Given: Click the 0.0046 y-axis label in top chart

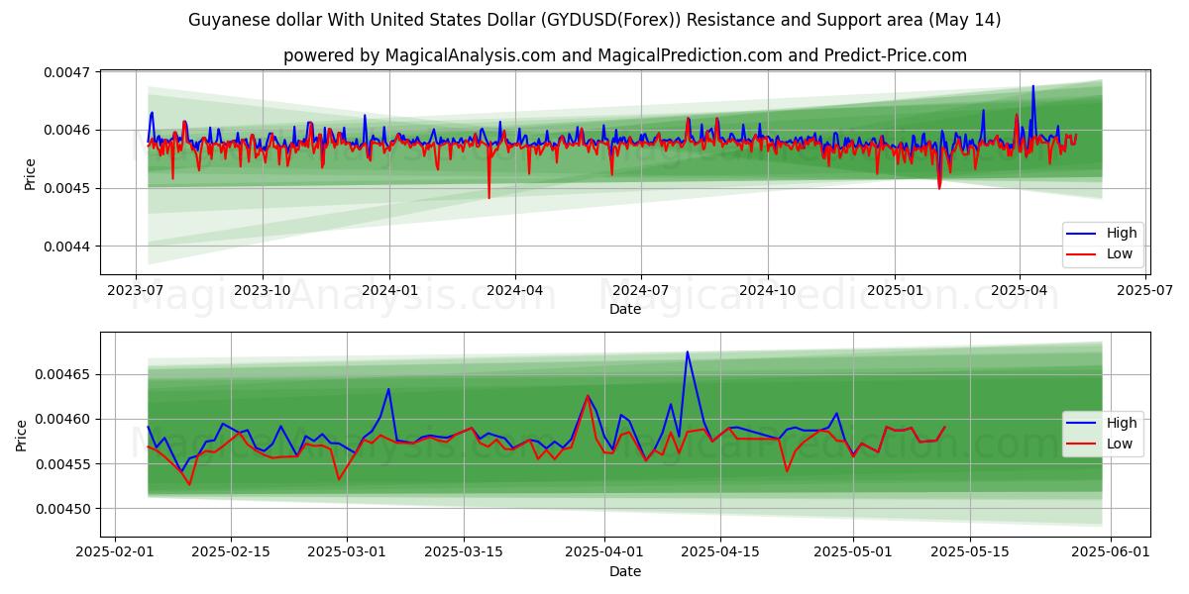Looking at the screenshot, I should [x=66, y=130].
